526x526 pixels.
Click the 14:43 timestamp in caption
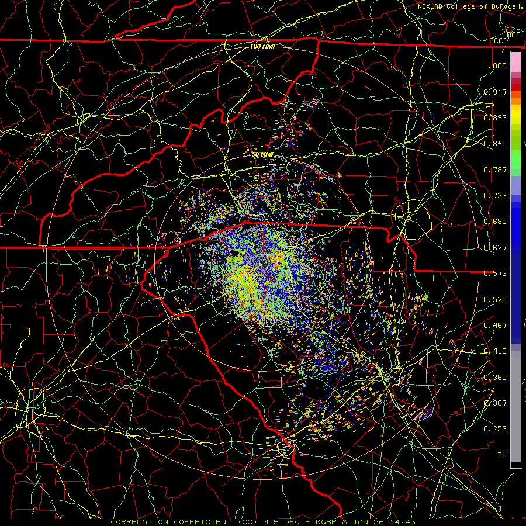404,522
